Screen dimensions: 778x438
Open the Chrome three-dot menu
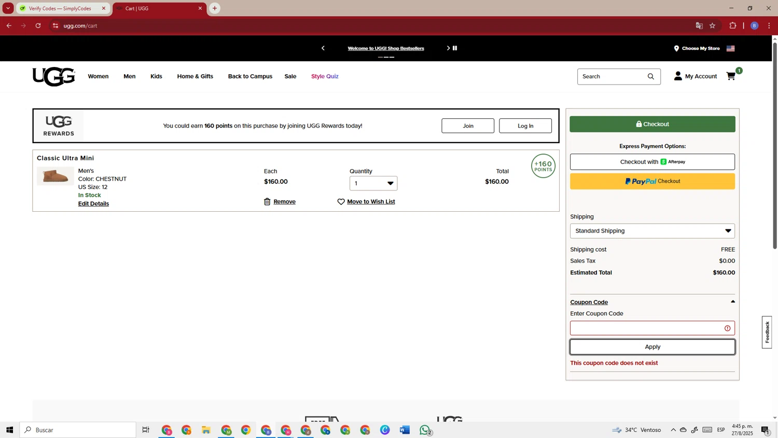click(769, 25)
